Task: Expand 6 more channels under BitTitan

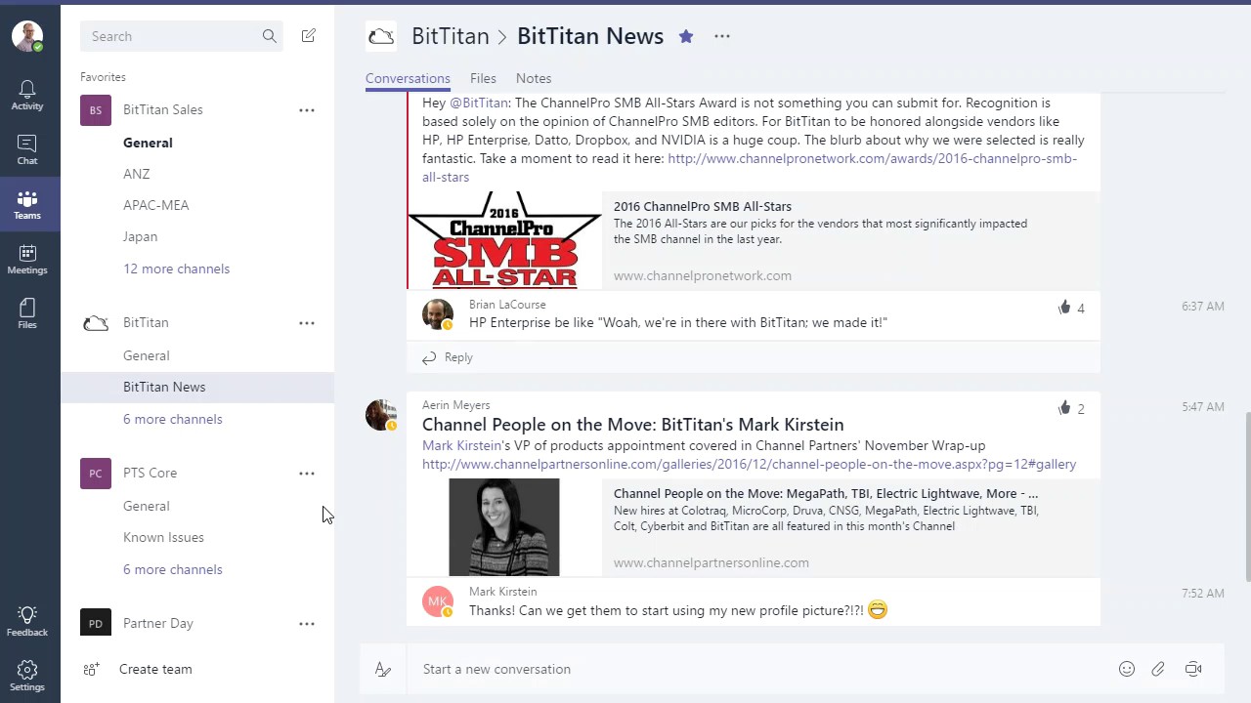Action: 172,419
